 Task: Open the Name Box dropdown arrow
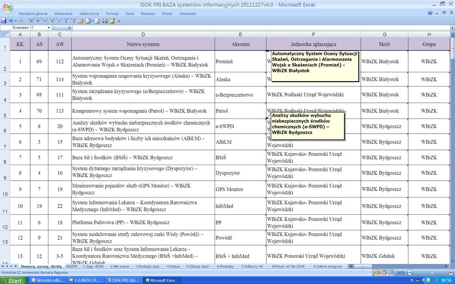click(x=48, y=28)
